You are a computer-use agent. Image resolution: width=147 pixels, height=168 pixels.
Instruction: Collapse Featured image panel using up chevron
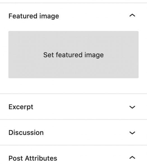point(132,15)
